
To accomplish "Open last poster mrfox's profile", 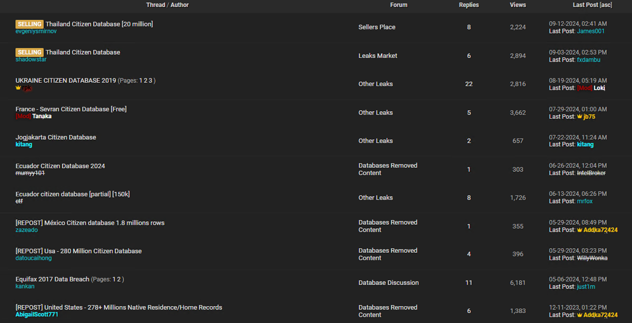I will [585, 201].
